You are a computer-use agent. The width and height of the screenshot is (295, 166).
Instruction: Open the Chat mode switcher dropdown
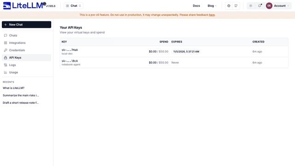(x=73, y=6)
